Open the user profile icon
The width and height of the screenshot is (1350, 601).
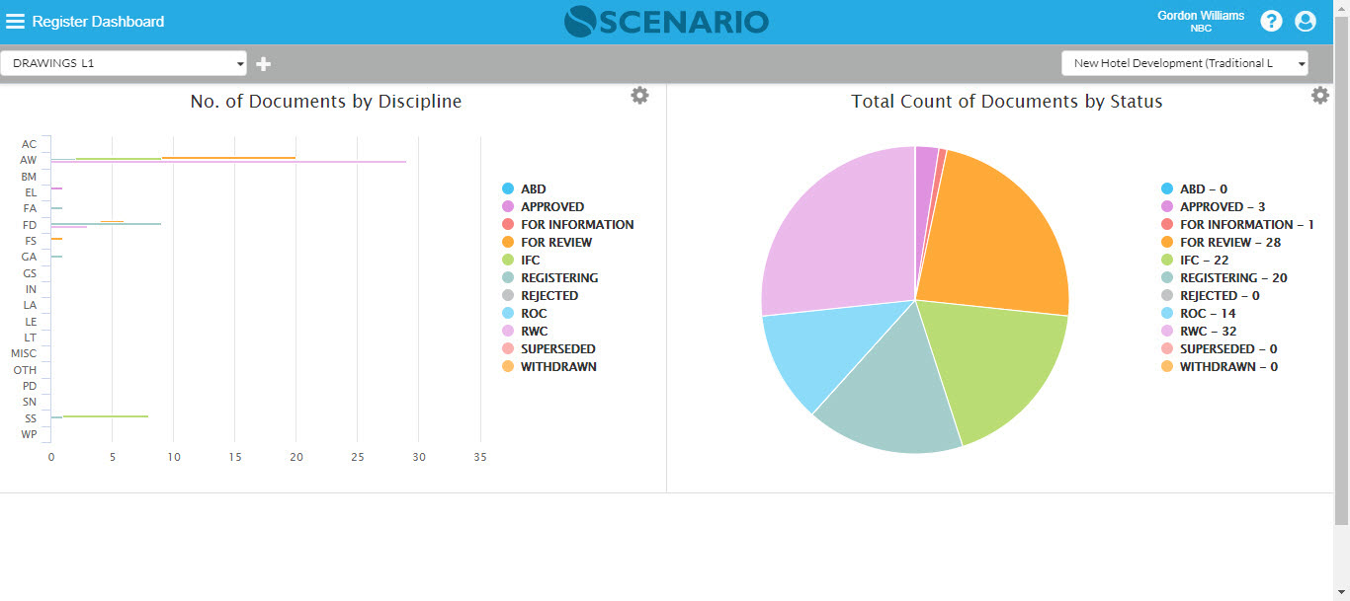pyautogui.click(x=1306, y=20)
